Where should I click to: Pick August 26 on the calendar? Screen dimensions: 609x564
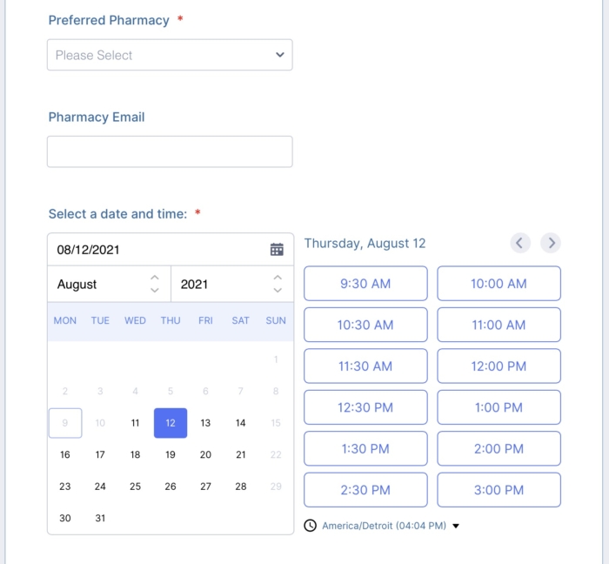pyautogui.click(x=171, y=487)
